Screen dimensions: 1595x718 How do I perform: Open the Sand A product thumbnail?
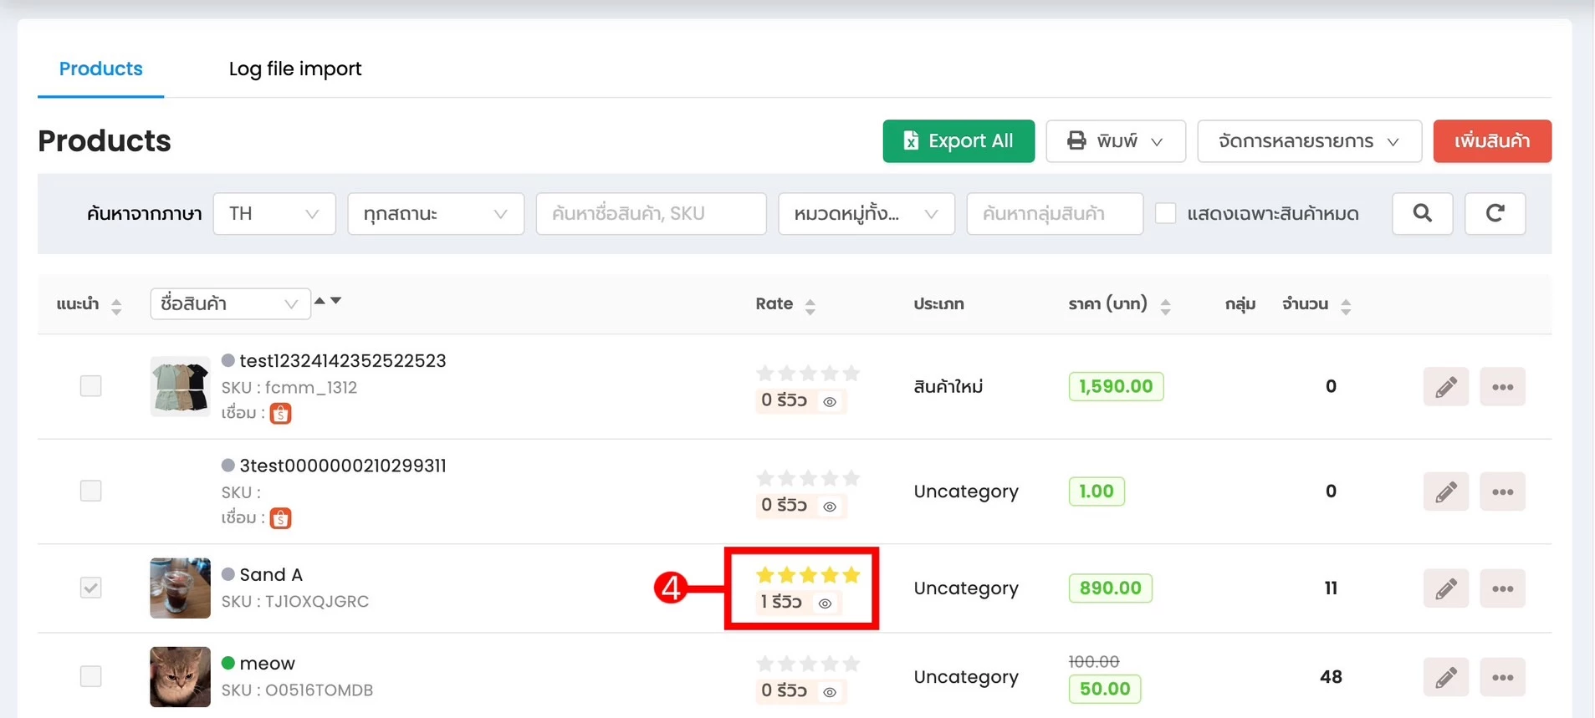180,588
